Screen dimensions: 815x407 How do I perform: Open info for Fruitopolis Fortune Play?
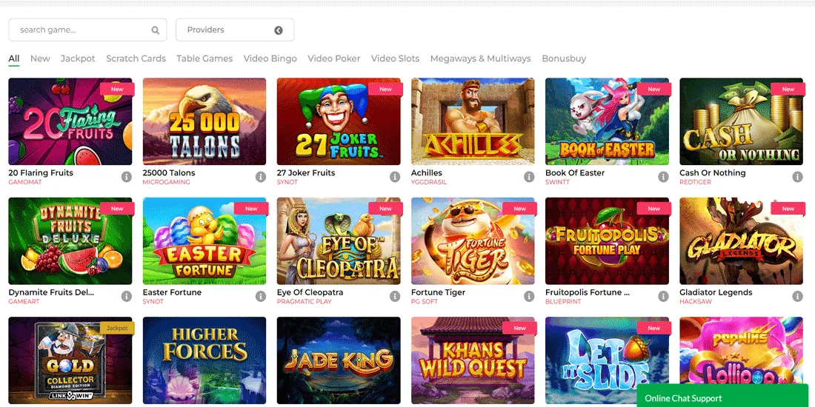[663, 297]
